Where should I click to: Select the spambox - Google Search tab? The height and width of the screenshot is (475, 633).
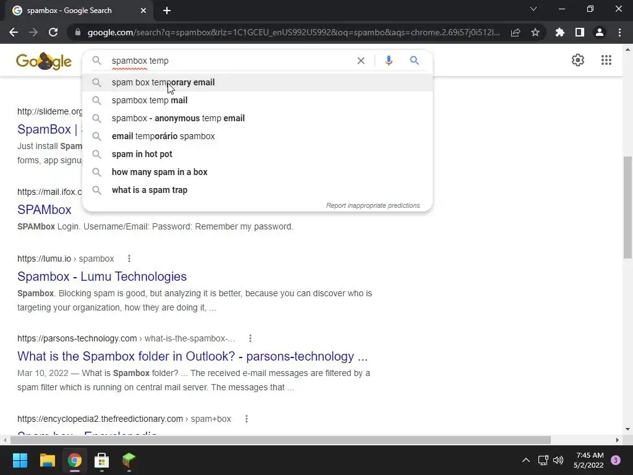[79, 11]
